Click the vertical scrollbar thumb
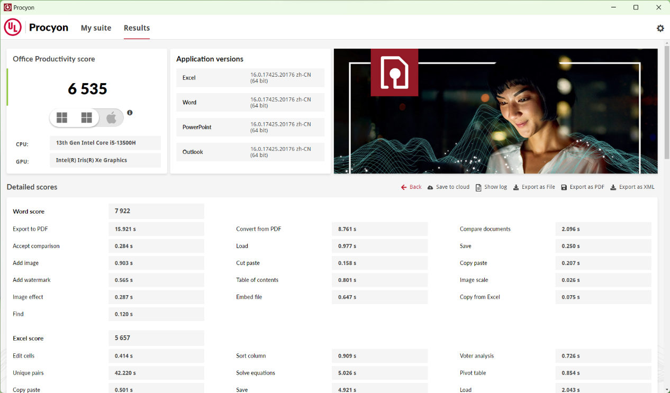 click(666, 103)
